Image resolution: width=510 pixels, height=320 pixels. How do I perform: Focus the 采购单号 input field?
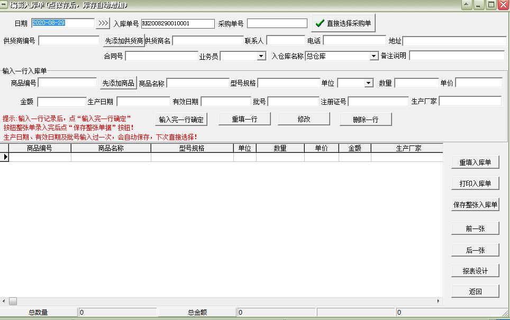tap(277, 23)
